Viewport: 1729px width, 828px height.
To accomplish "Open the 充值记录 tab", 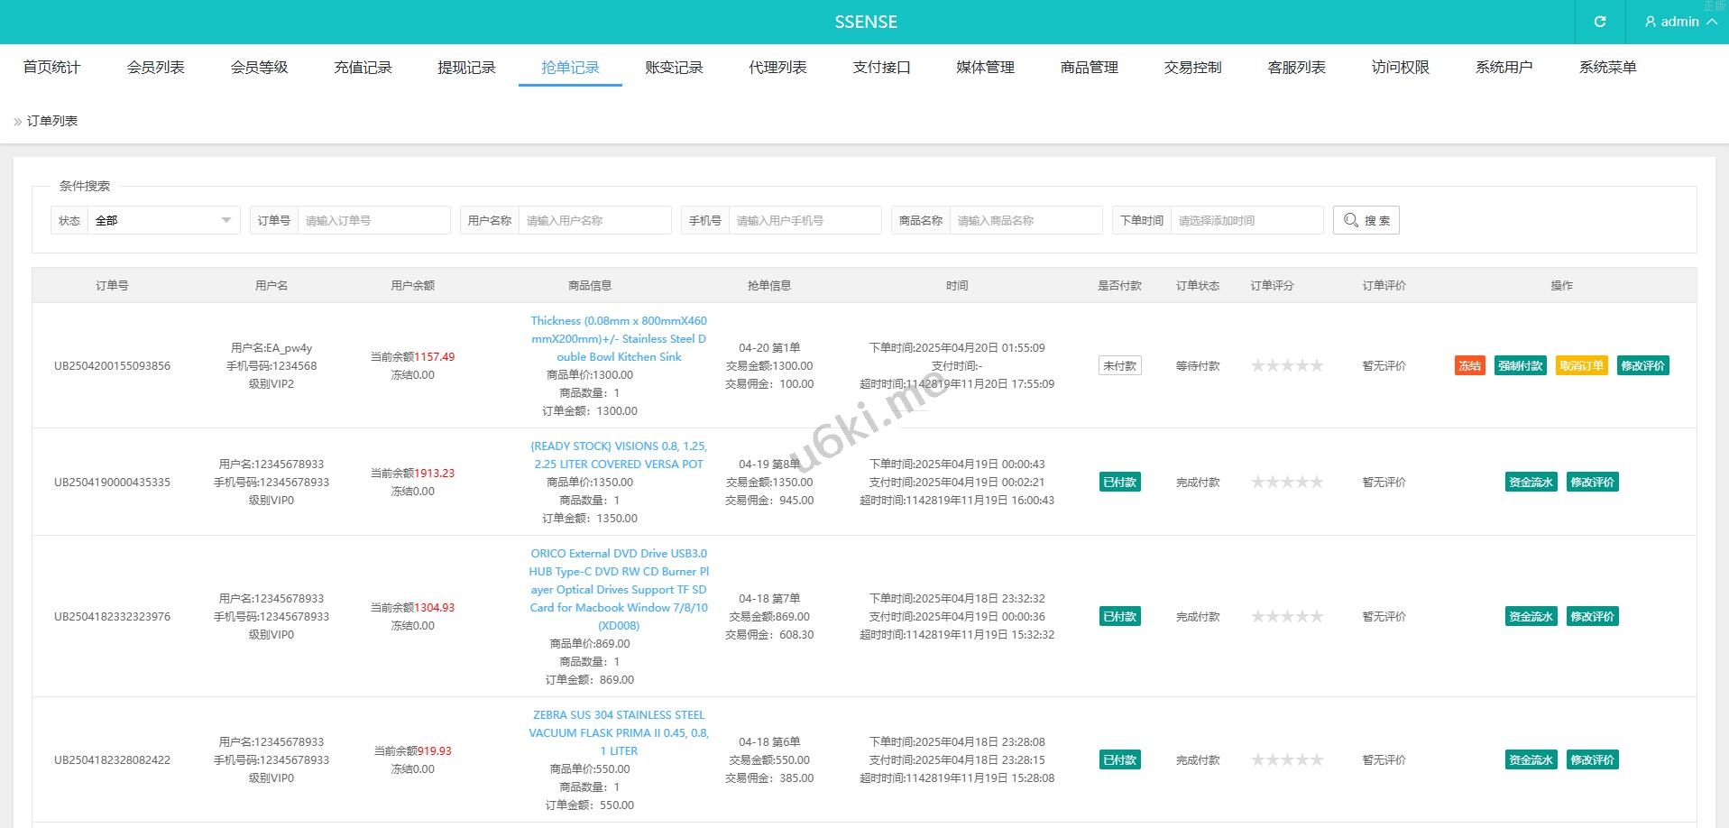I will pos(363,68).
